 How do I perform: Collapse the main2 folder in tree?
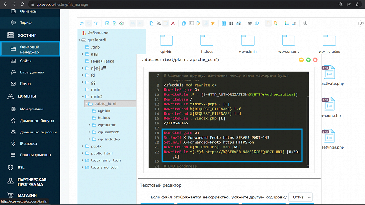82,96
